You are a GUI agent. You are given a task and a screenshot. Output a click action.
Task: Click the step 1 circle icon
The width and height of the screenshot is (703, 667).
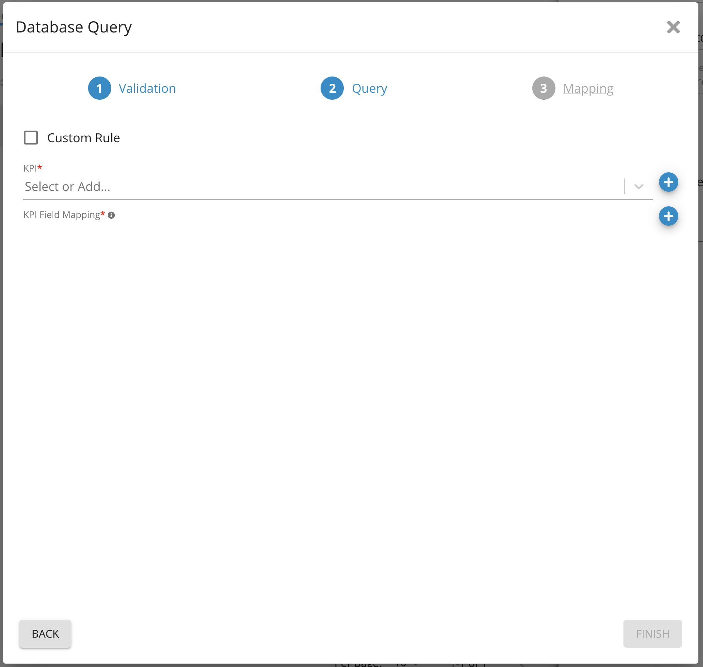(x=100, y=88)
